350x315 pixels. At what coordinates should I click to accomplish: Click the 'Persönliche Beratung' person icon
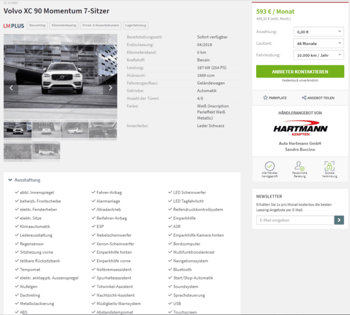coord(299,166)
